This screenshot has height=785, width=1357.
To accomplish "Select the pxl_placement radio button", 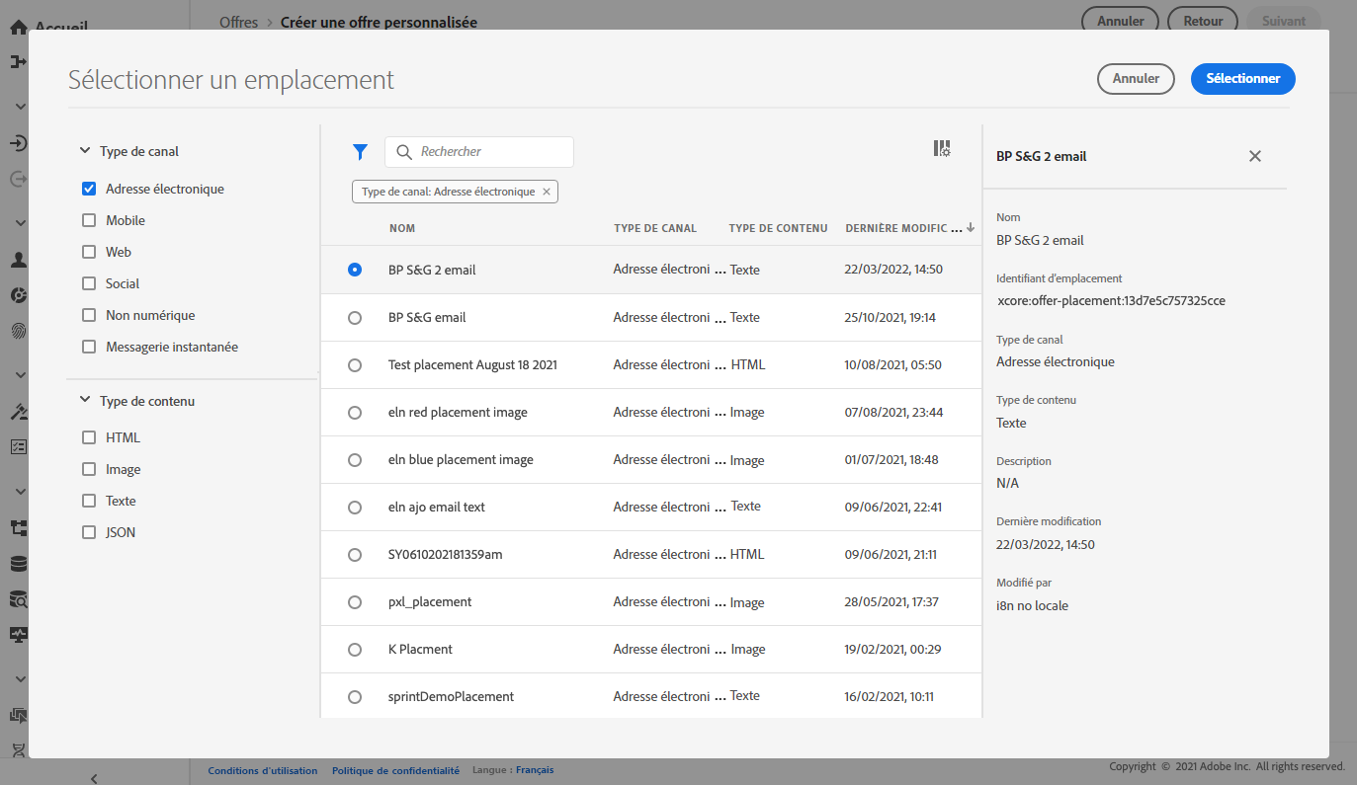I will pos(355,602).
